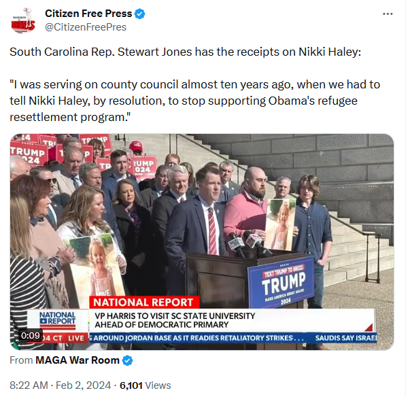Click the LIVE indicator in the video
The image size is (410, 397).
pos(76,338)
